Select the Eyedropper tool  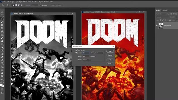2,31
